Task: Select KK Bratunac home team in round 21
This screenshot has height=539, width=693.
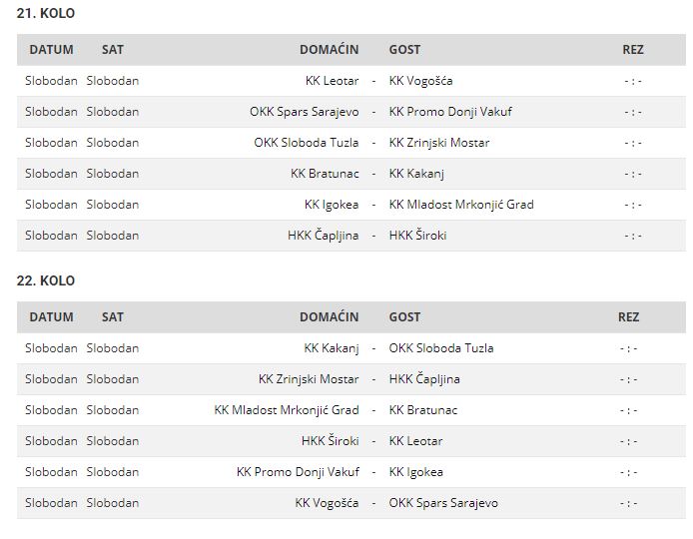Action: (x=325, y=174)
